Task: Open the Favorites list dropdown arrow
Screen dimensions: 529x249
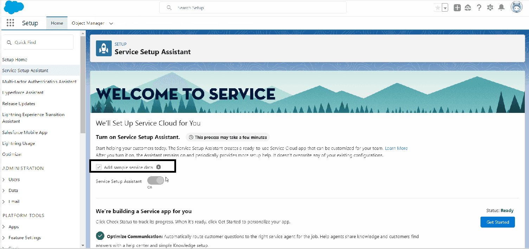Action: [x=445, y=7]
